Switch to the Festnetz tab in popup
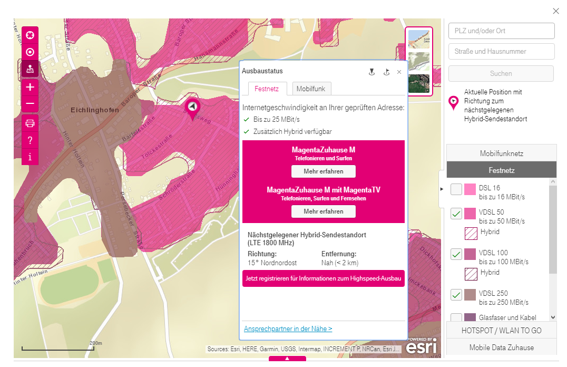Screen dimensions: 567x367 coord(267,89)
